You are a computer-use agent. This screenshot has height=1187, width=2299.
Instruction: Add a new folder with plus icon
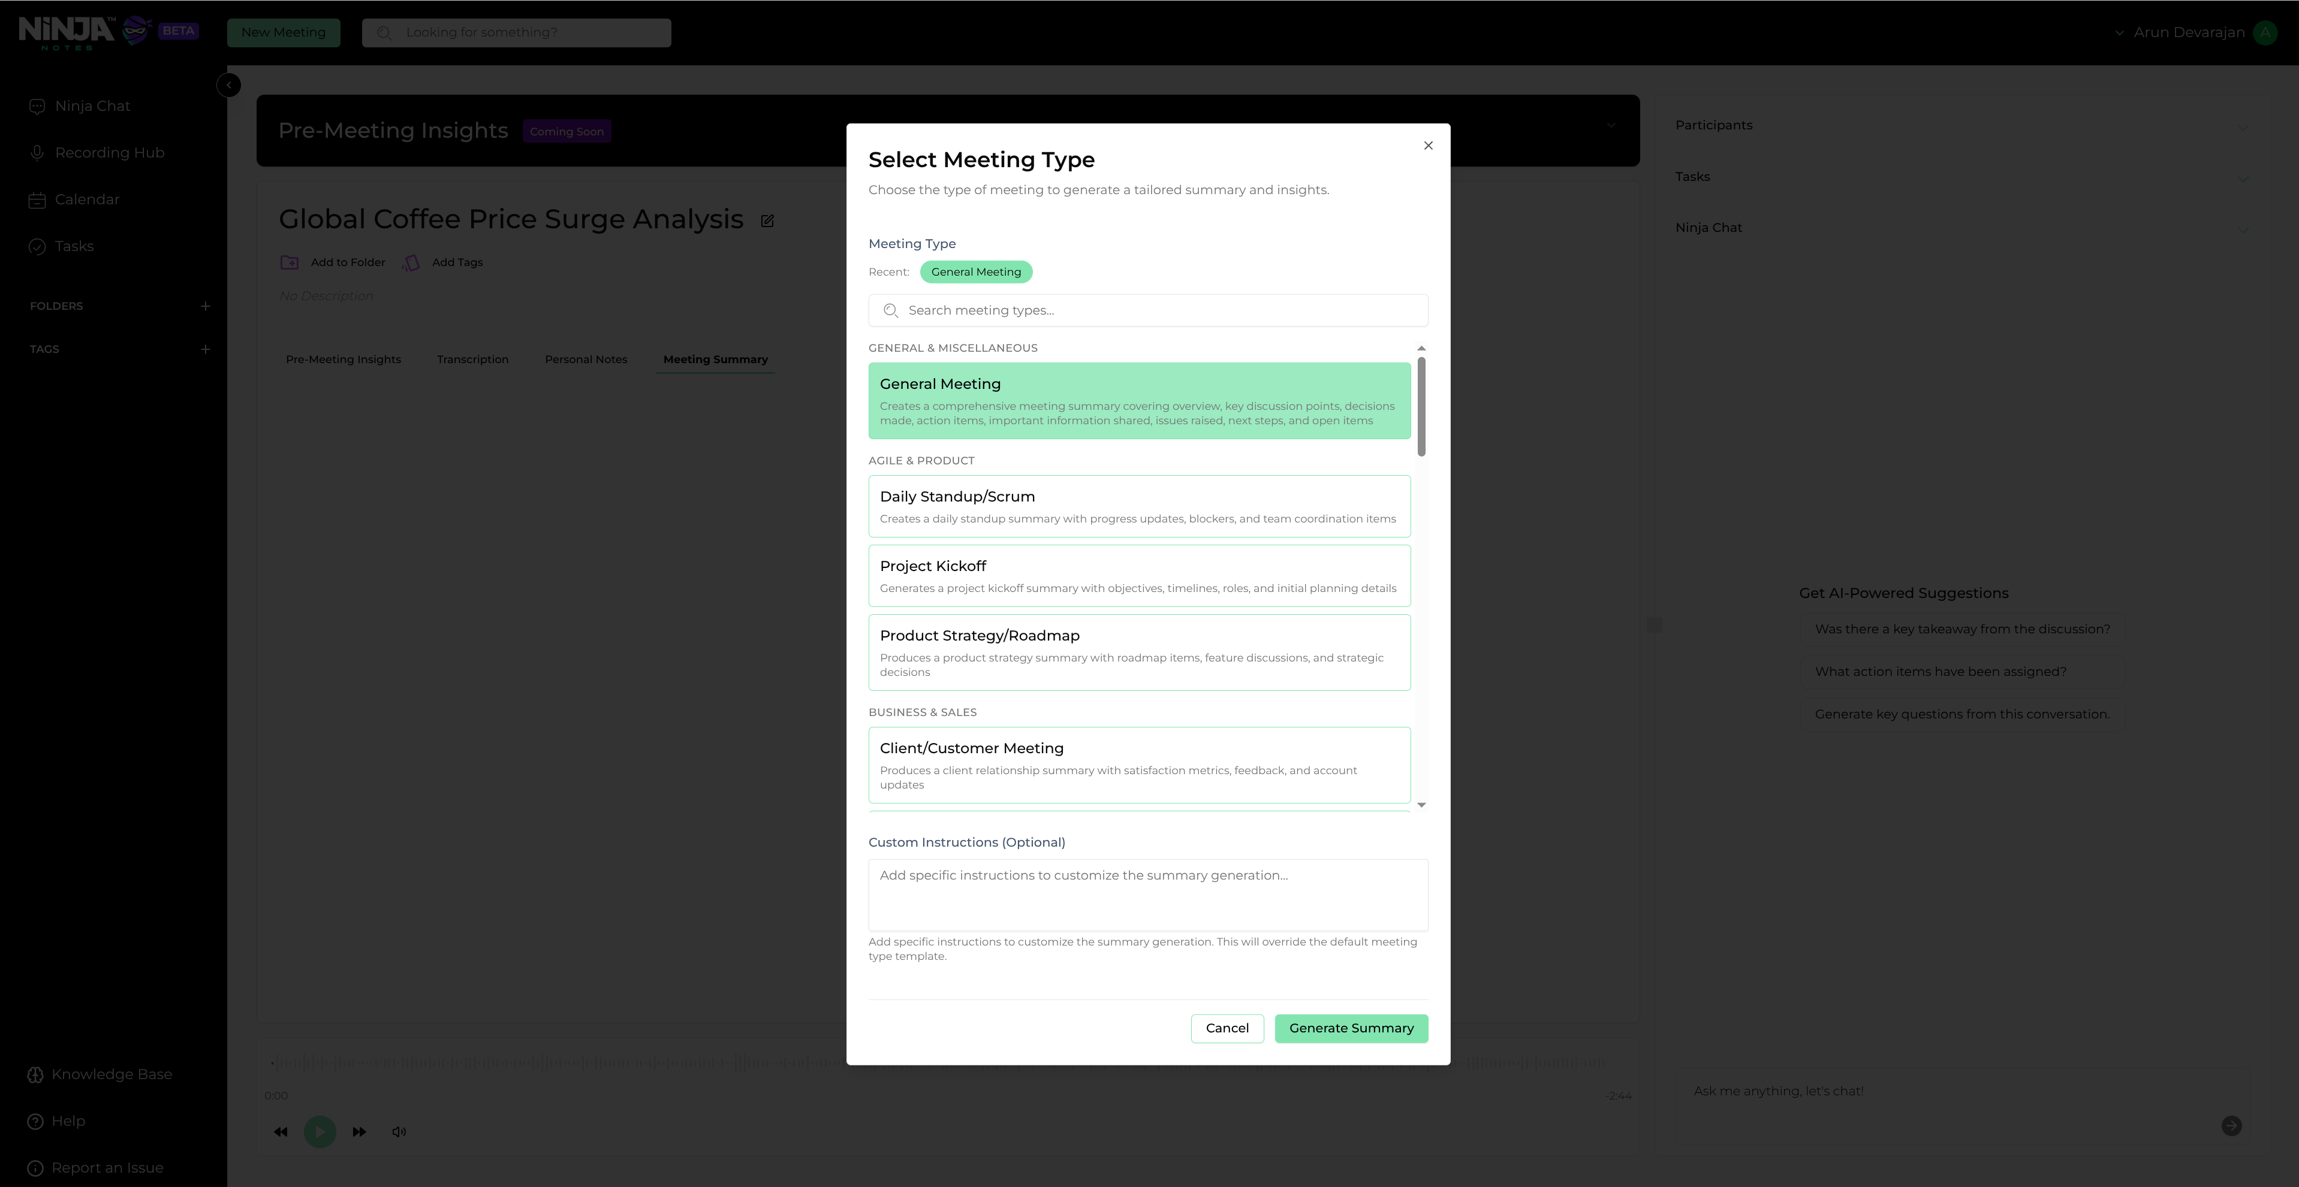(205, 306)
